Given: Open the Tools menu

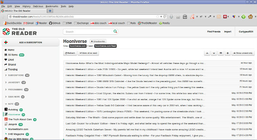Looking at the screenshot, I should click(63, 6).
